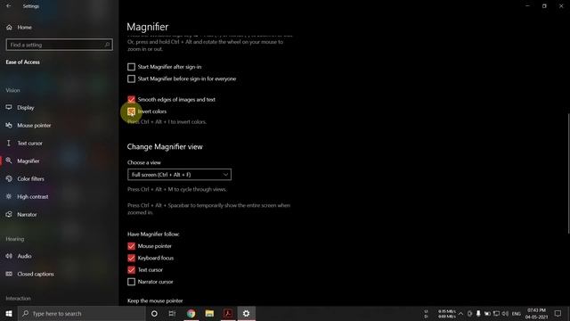This screenshot has height=321, width=570.
Task: Click the Settings page vertical scrollbar
Action: [x=568, y=174]
